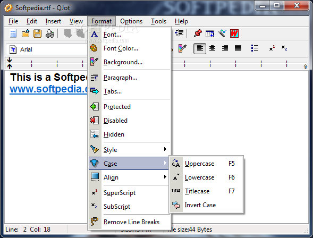Screen dimensions: 313x238
Task: Choose Font Color... menu entry
Action: pyautogui.click(x=129, y=48)
